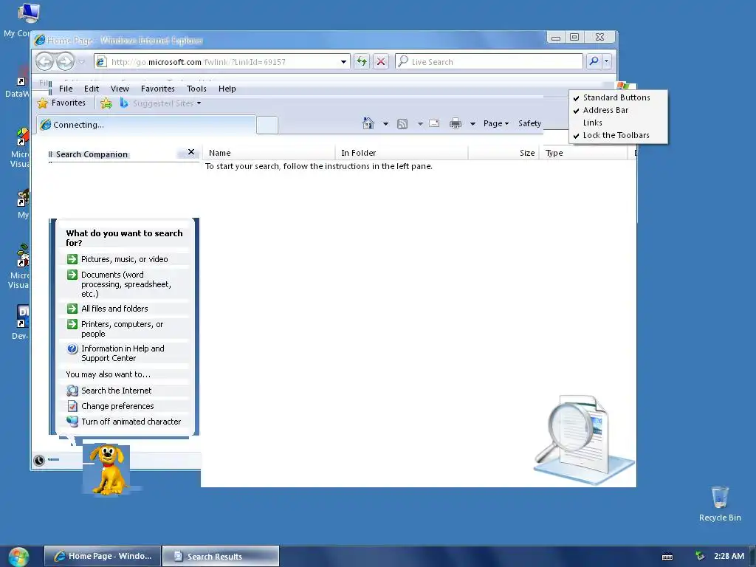Image resolution: width=756 pixels, height=567 pixels.
Task: Click the help icon beside Information in Help
Action: coord(72,348)
